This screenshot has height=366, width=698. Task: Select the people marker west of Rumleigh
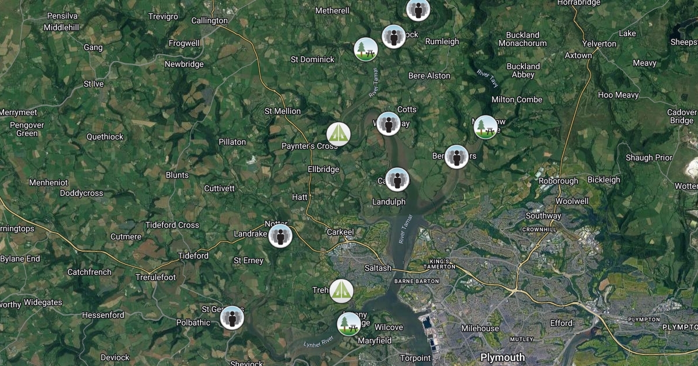point(394,37)
